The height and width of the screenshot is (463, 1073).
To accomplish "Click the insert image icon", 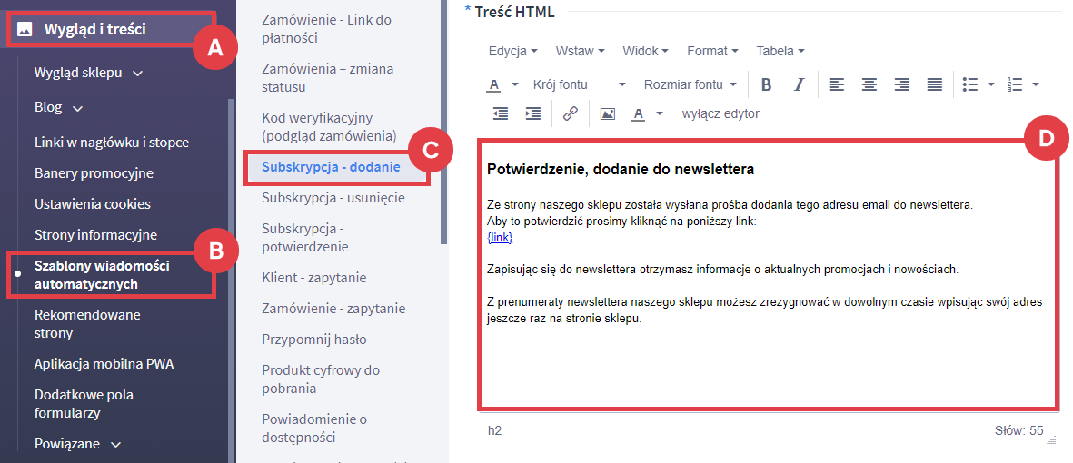I will 608,113.
